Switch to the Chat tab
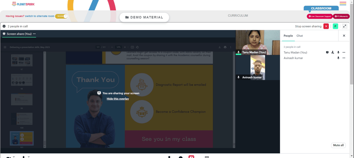Screen dimensions: 354x158 (299, 36)
